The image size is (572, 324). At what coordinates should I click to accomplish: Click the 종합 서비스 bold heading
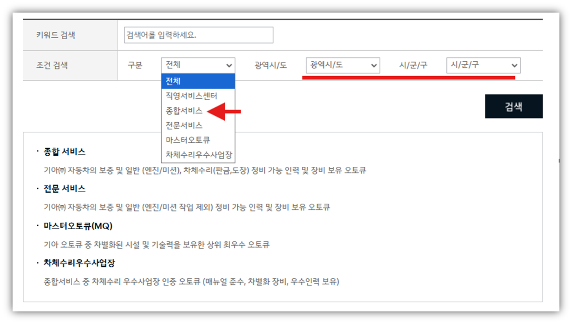click(64, 152)
